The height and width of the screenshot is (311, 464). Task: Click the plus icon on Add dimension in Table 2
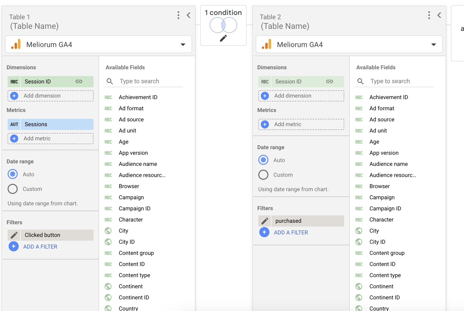click(265, 96)
